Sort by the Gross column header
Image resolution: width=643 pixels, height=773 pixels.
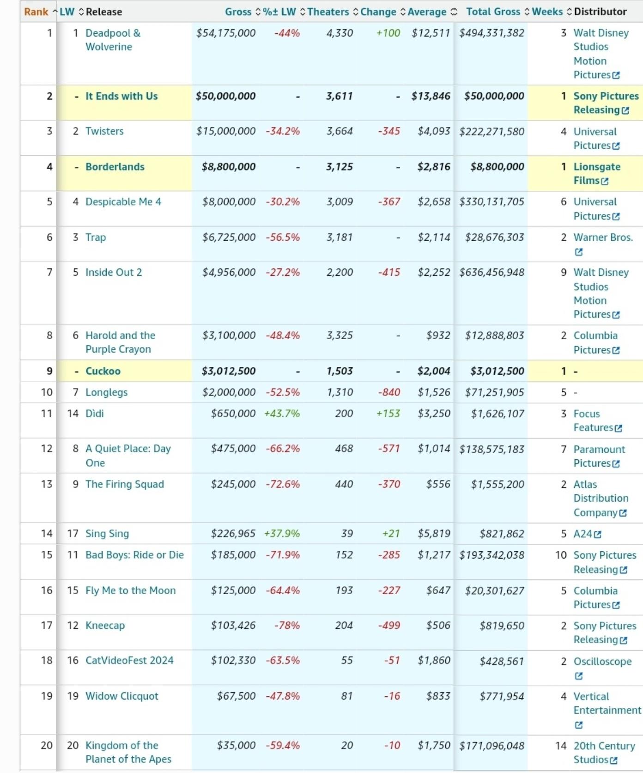pos(243,12)
